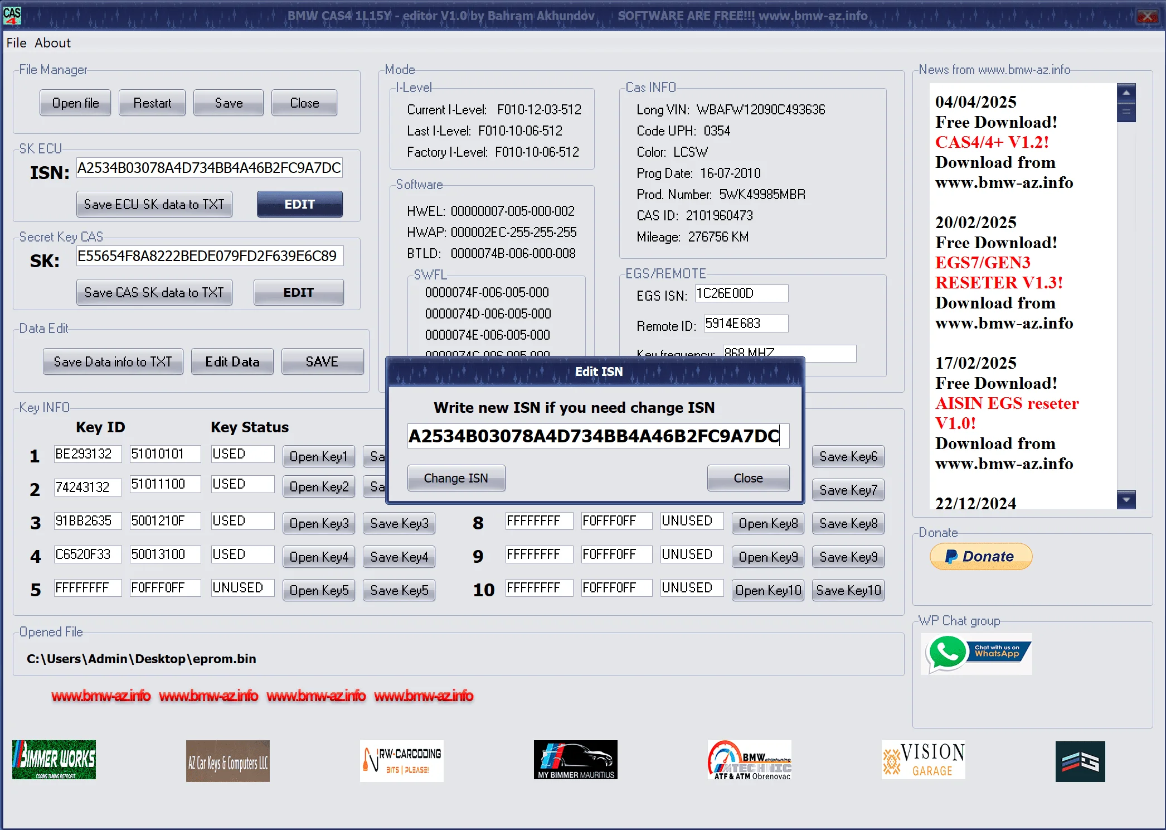Click the RW-Carcoding sponsor logo
This screenshot has width=1166, height=830.
pos(401,761)
